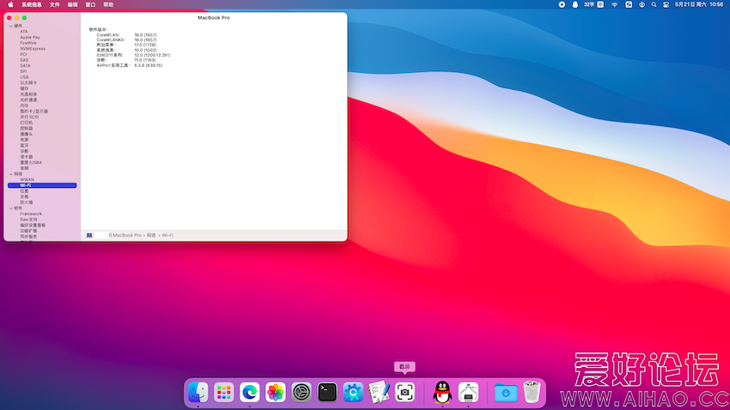The image size is (730, 410).
Task: Open QQ penguin icon in Dock
Action: [442, 393]
